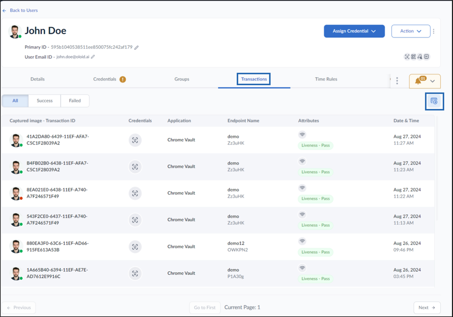
Task: Open captured image for 8EA021E0 transaction
Action: coord(16,193)
